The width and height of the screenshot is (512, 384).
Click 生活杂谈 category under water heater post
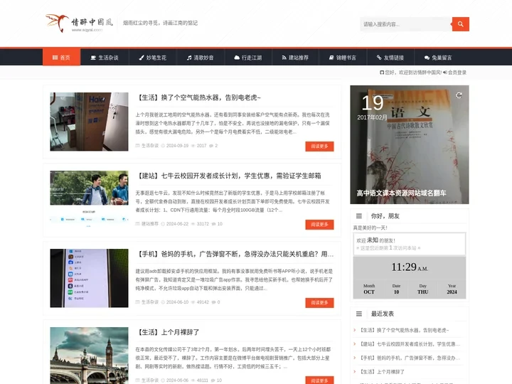pyautogui.click(x=149, y=146)
